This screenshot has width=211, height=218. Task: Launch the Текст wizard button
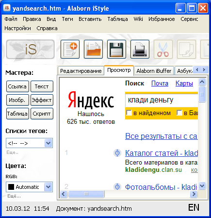pos(42,86)
